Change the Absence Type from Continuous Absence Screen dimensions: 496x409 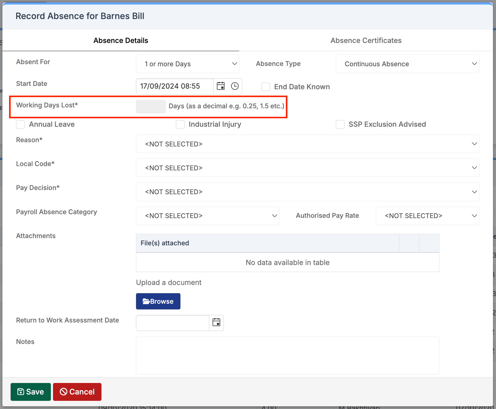pos(407,64)
